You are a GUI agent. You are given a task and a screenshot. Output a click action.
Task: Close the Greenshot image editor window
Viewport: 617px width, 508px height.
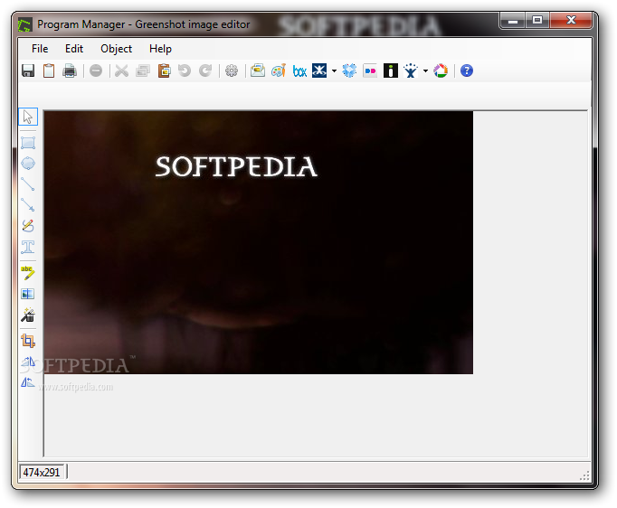(x=571, y=20)
